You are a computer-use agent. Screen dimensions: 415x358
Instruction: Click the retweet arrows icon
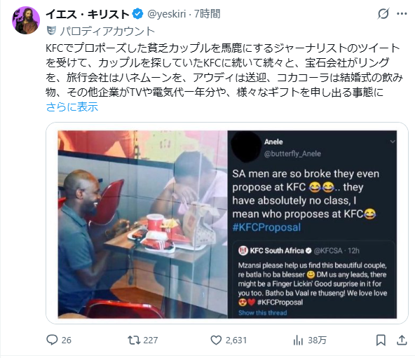[134, 340]
